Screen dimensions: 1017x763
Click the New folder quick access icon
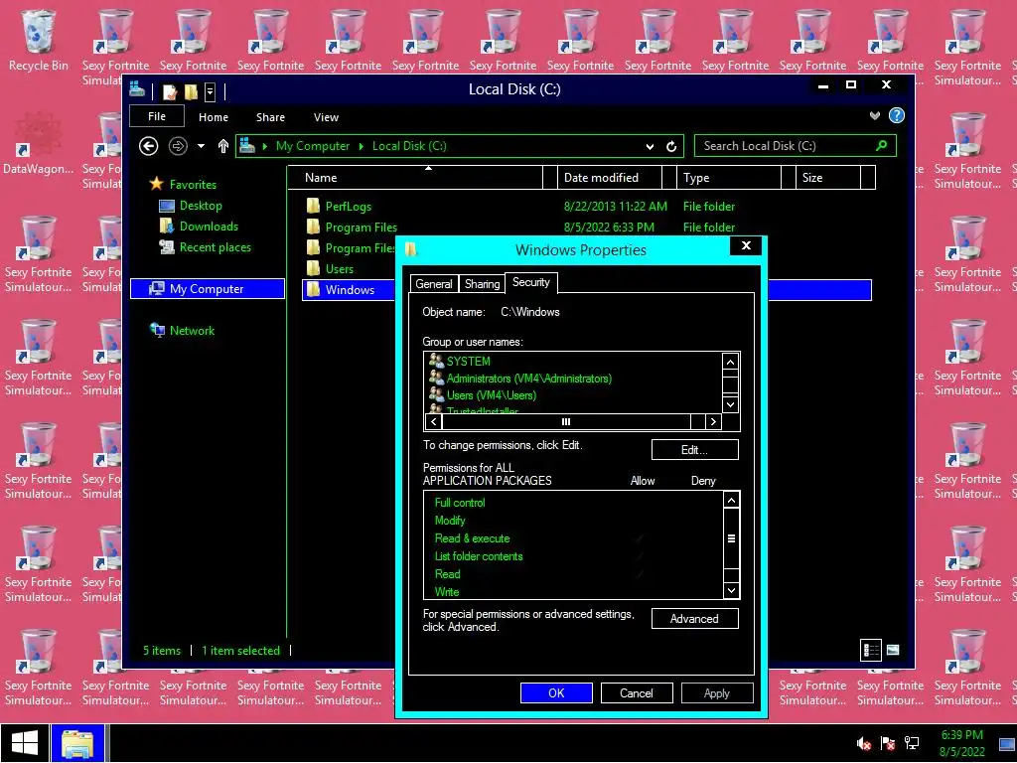click(191, 91)
